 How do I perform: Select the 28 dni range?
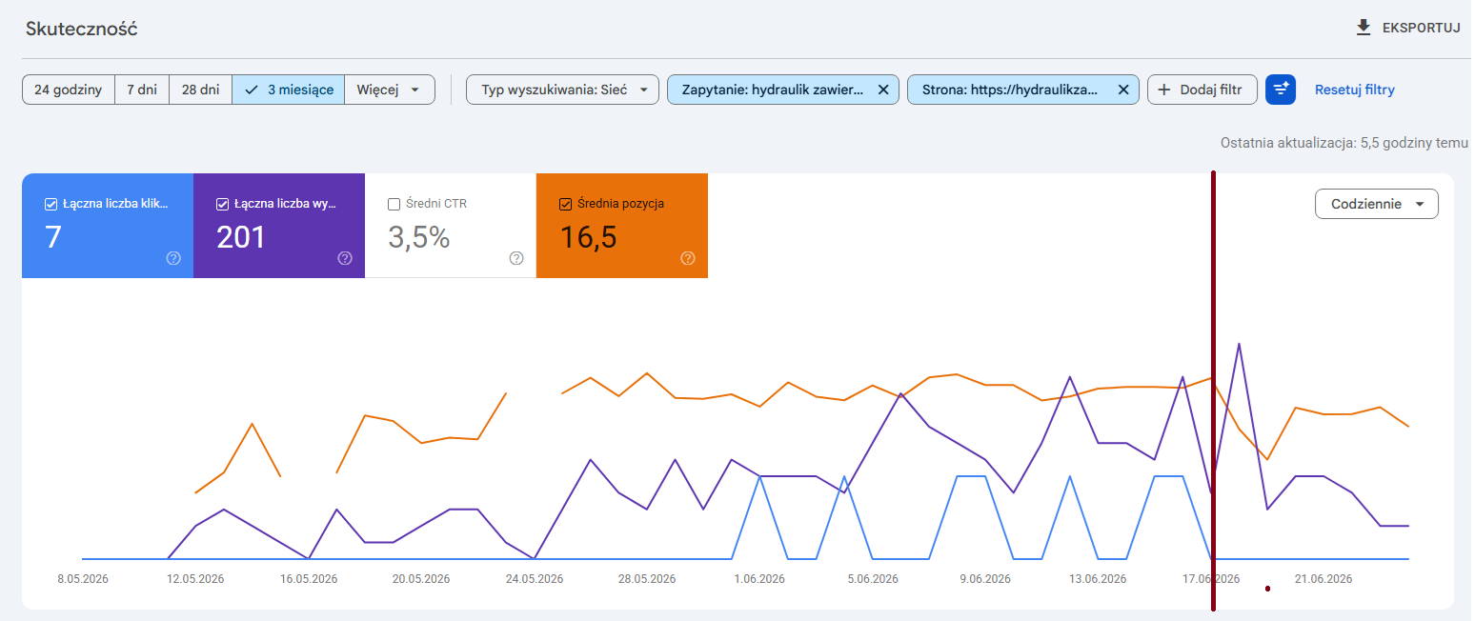click(x=201, y=90)
